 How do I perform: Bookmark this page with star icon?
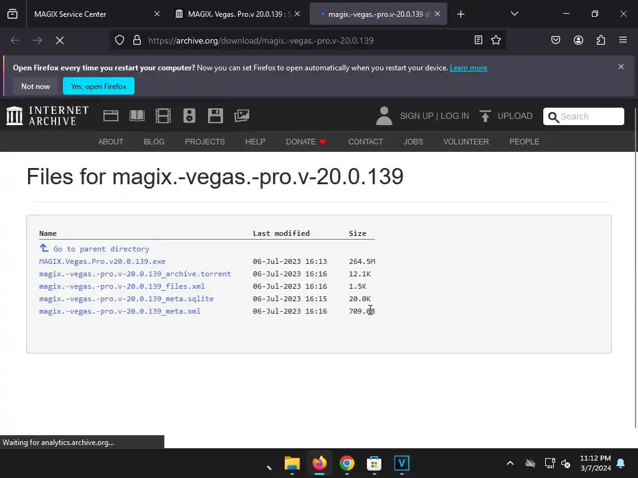(x=495, y=40)
